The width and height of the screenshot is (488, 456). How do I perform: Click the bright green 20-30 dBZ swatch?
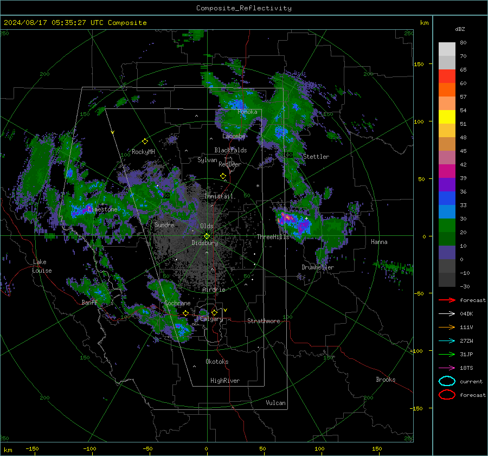point(447,226)
